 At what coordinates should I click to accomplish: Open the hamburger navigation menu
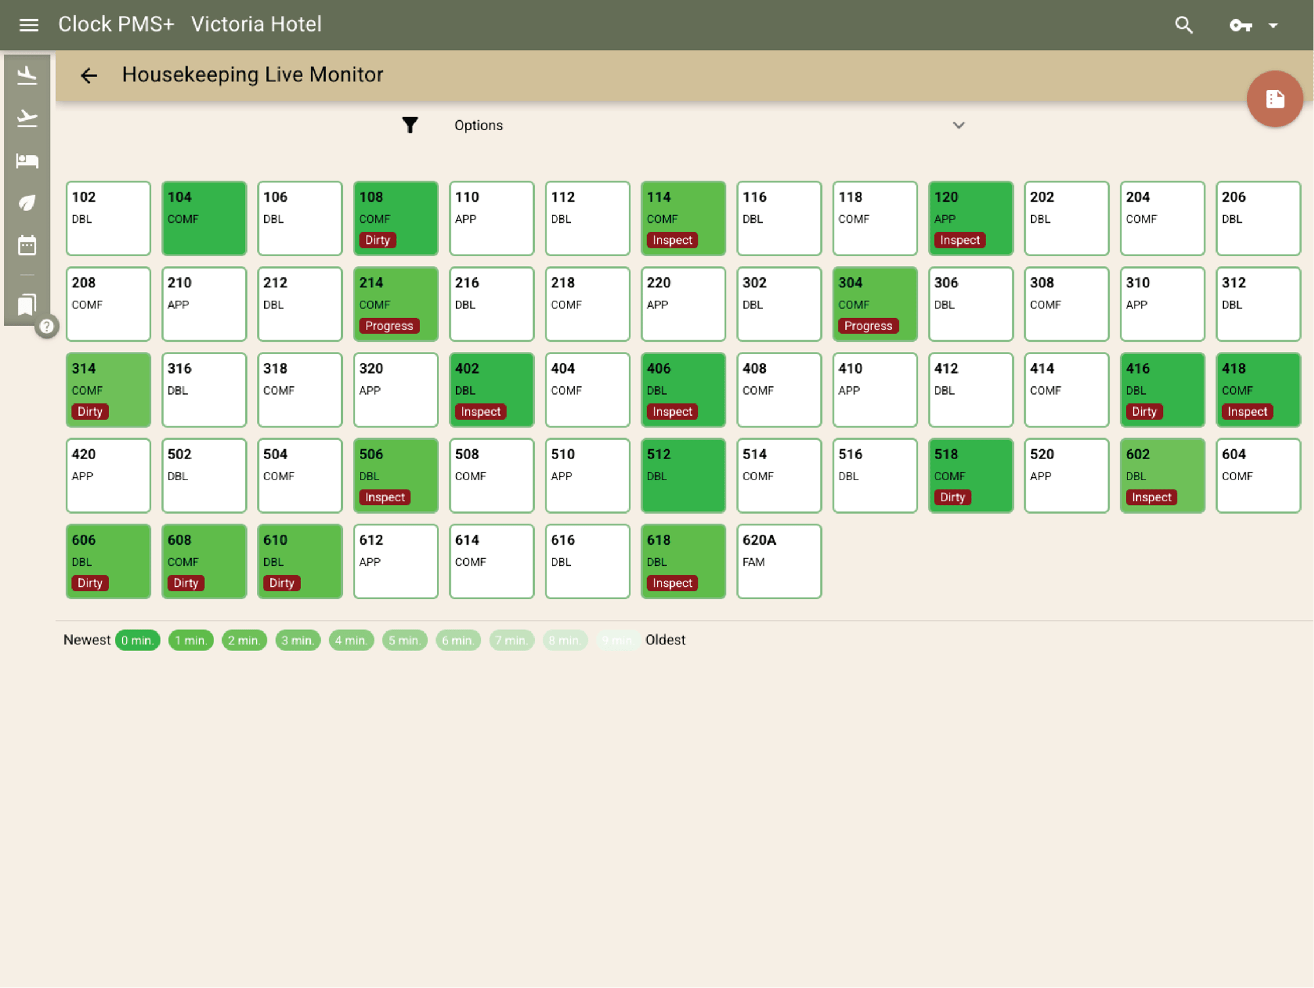click(x=28, y=24)
